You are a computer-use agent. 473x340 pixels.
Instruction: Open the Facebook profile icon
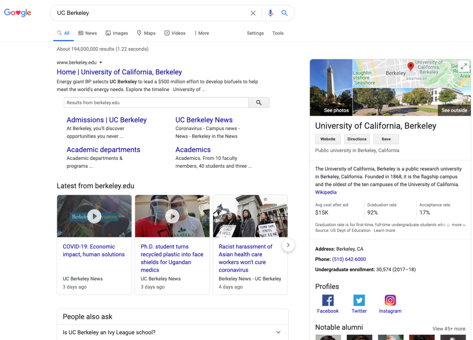[x=328, y=300]
